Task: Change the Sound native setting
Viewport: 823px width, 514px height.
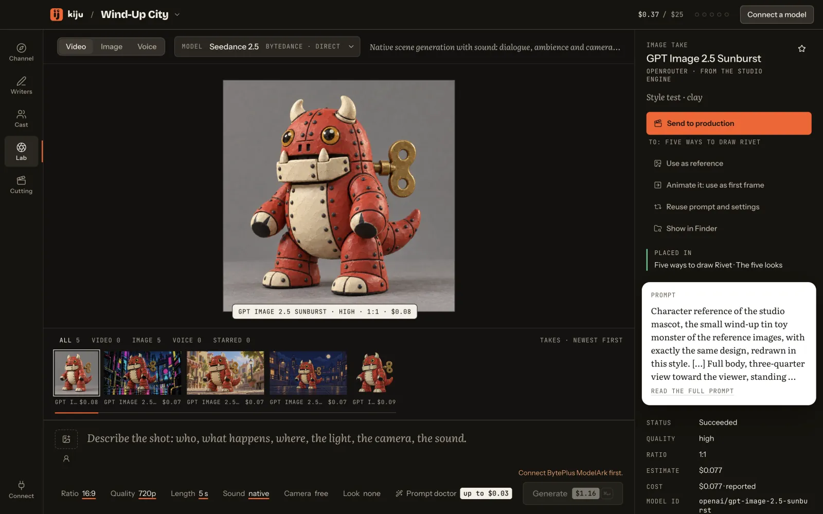Action: click(x=246, y=493)
